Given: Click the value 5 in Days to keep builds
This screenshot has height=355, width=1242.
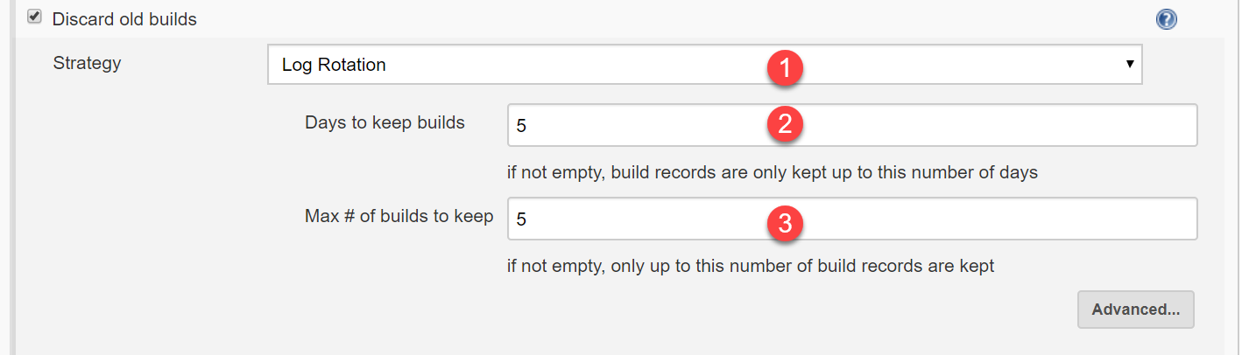Looking at the screenshot, I should click(x=521, y=126).
